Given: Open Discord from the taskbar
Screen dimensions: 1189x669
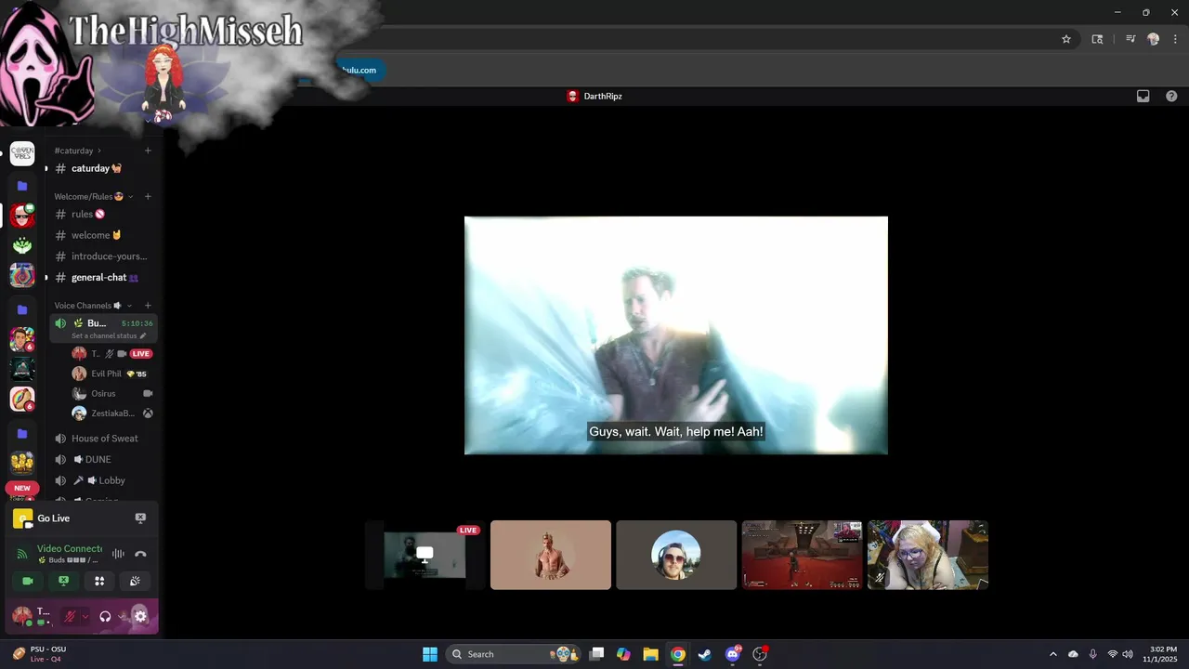Looking at the screenshot, I should (733, 654).
